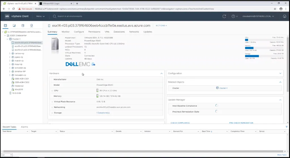Click the 1 Datastore(s) link
The image size is (290, 158).
tap(103, 113)
